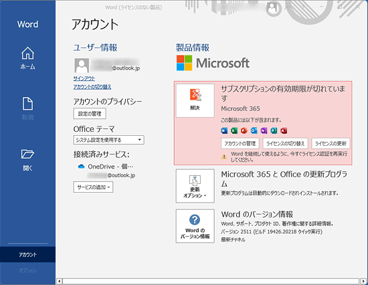Select アカウント tab in sidebar
This screenshot has width=368, height=285.
(x=27, y=254)
